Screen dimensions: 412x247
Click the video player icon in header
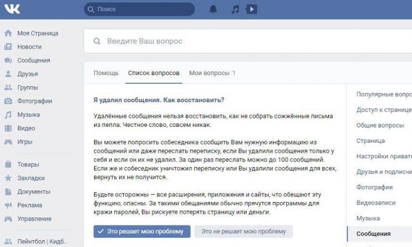coord(251,9)
